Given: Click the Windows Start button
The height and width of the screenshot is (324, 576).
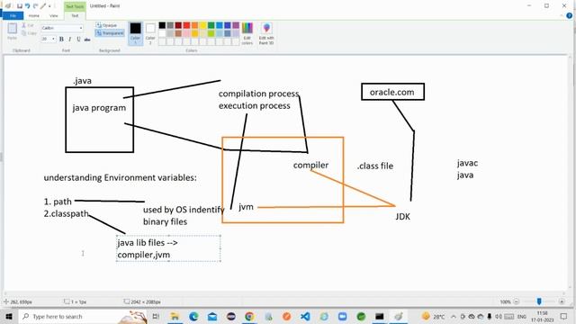Looking at the screenshot, I should point(9,316).
